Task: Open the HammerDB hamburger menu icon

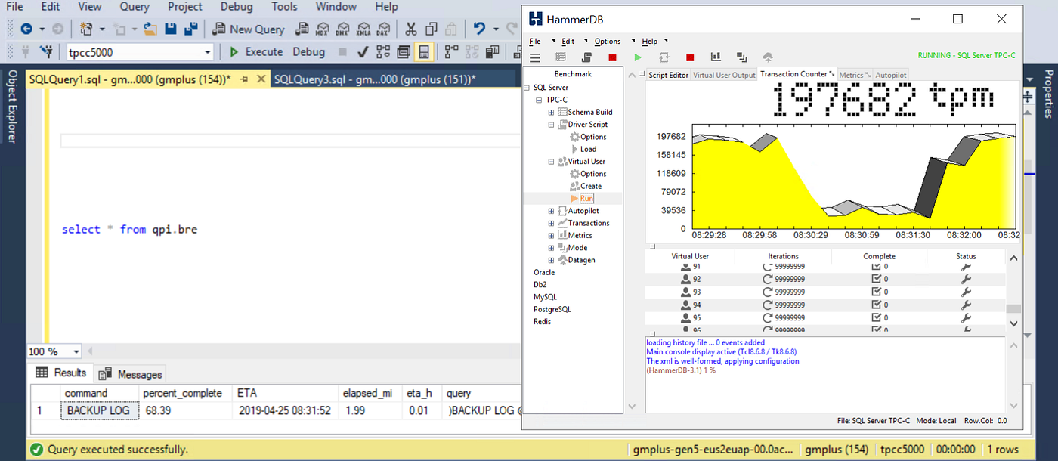Action: pyautogui.click(x=534, y=57)
